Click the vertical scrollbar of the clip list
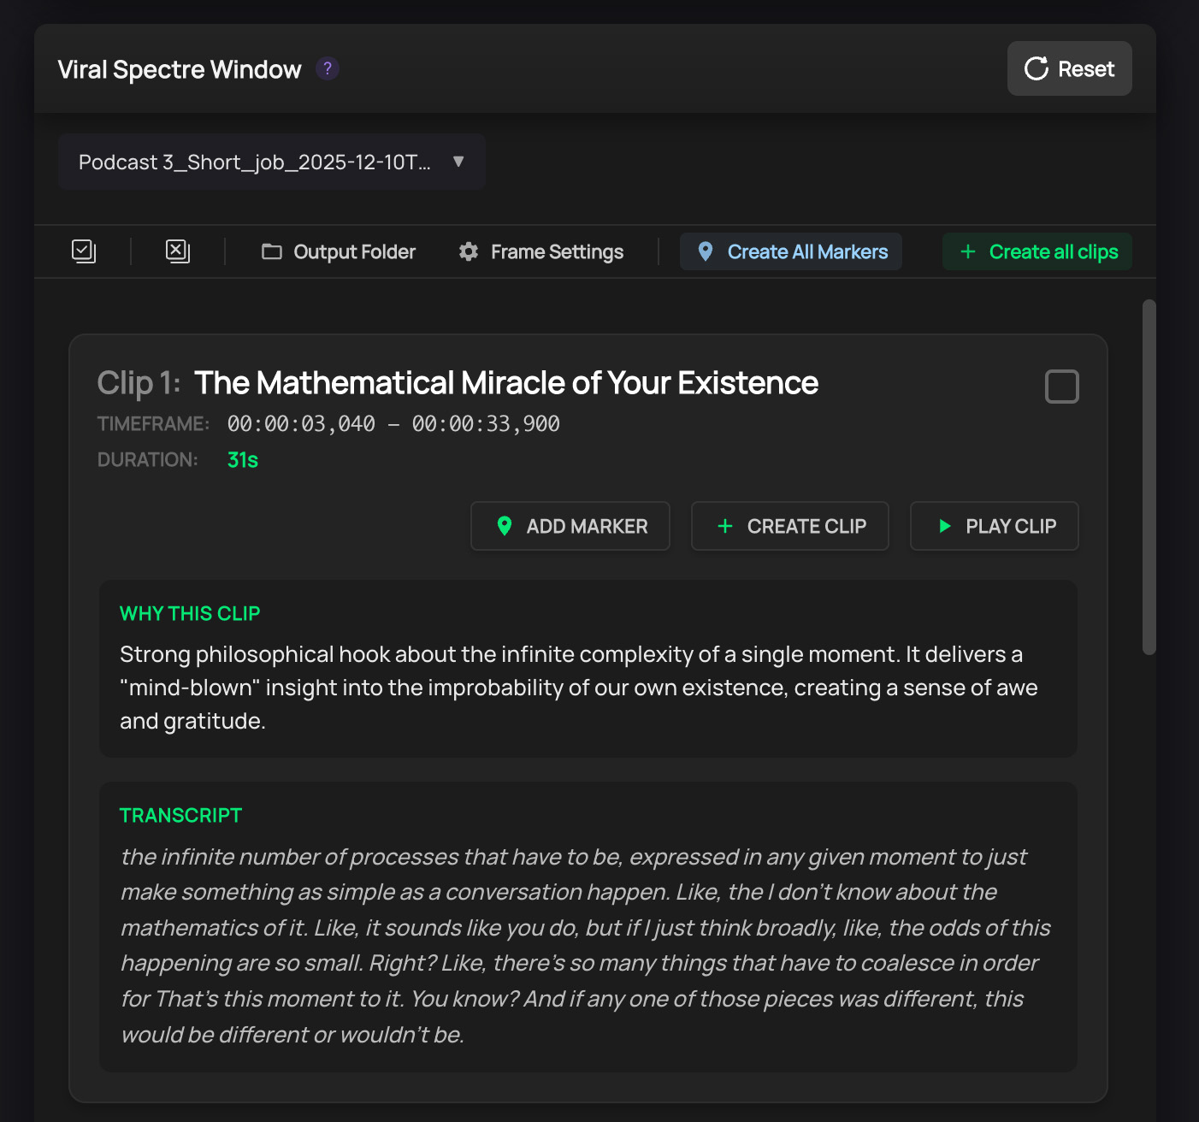The width and height of the screenshot is (1199, 1122). click(x=1149, y=476)
